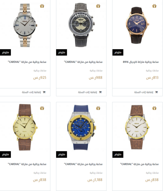Click the cart icon under the 988 watch
The image size is (163, 191).
pos(100,92)
